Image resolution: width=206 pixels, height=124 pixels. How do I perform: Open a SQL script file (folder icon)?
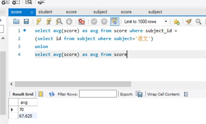click(16, 22)
